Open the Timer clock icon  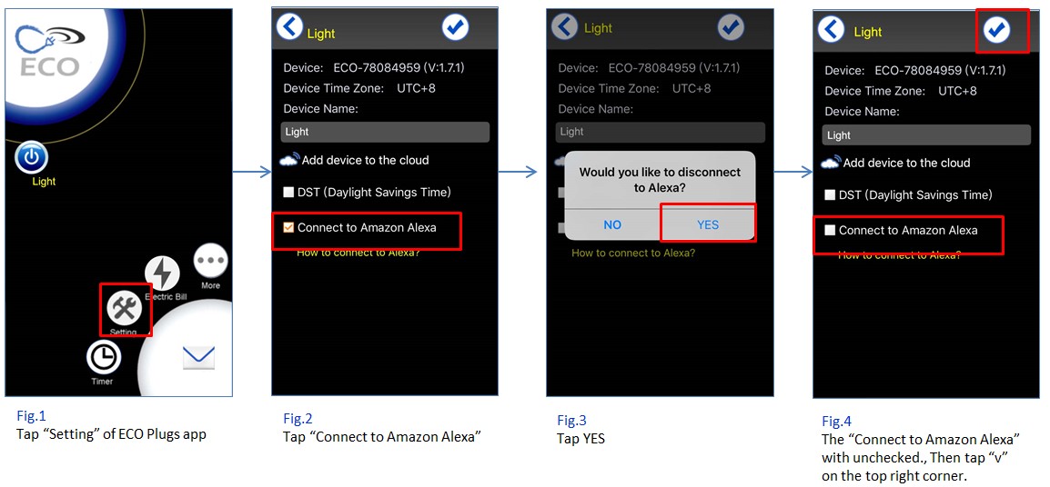[104, 357]
